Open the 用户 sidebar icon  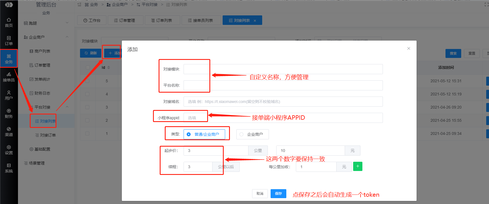[x=9, y=95]
